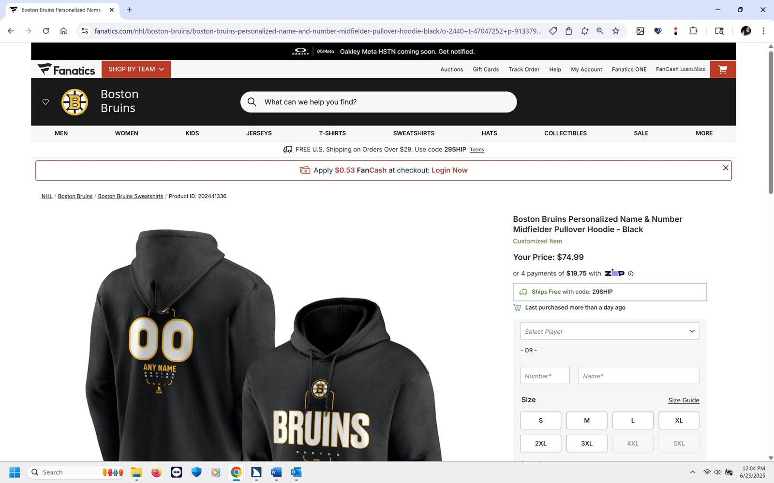Expand the MORE category menu
Viewport: 774px width, 483px height.
tap(704, 133)
